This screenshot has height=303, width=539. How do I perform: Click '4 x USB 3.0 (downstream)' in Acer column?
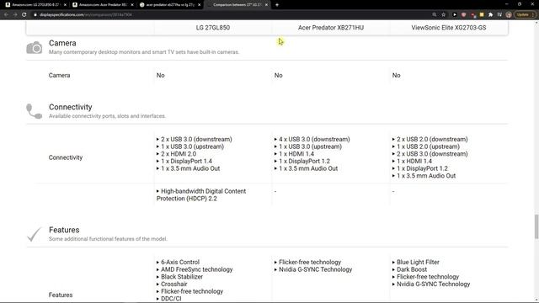click(x=314, y=139)
